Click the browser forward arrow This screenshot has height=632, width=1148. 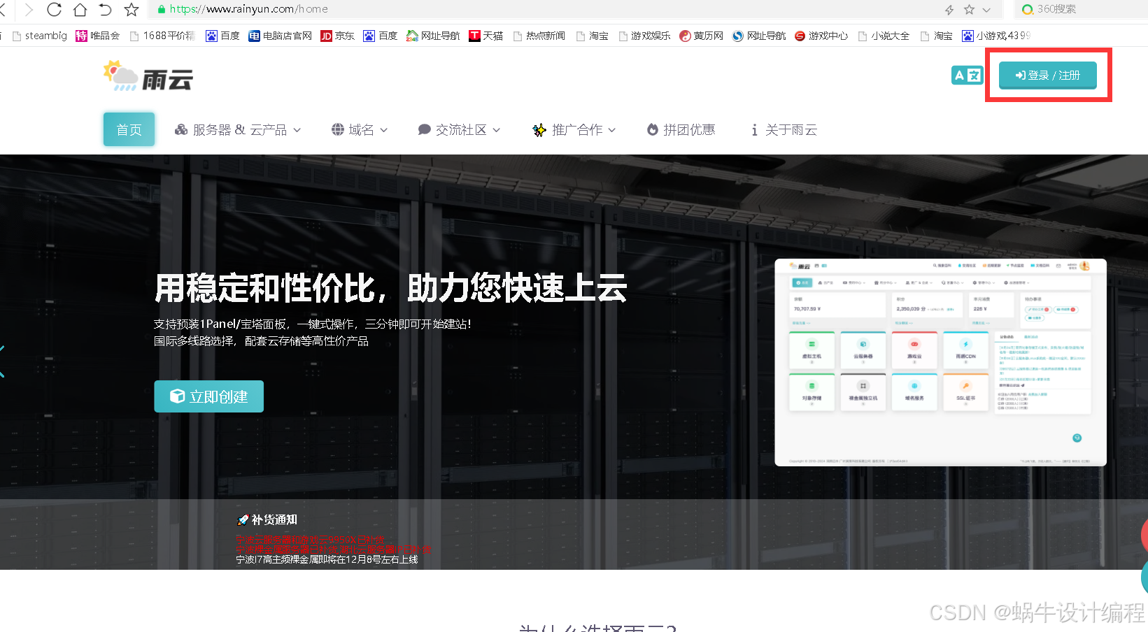[x=28, y=10]
